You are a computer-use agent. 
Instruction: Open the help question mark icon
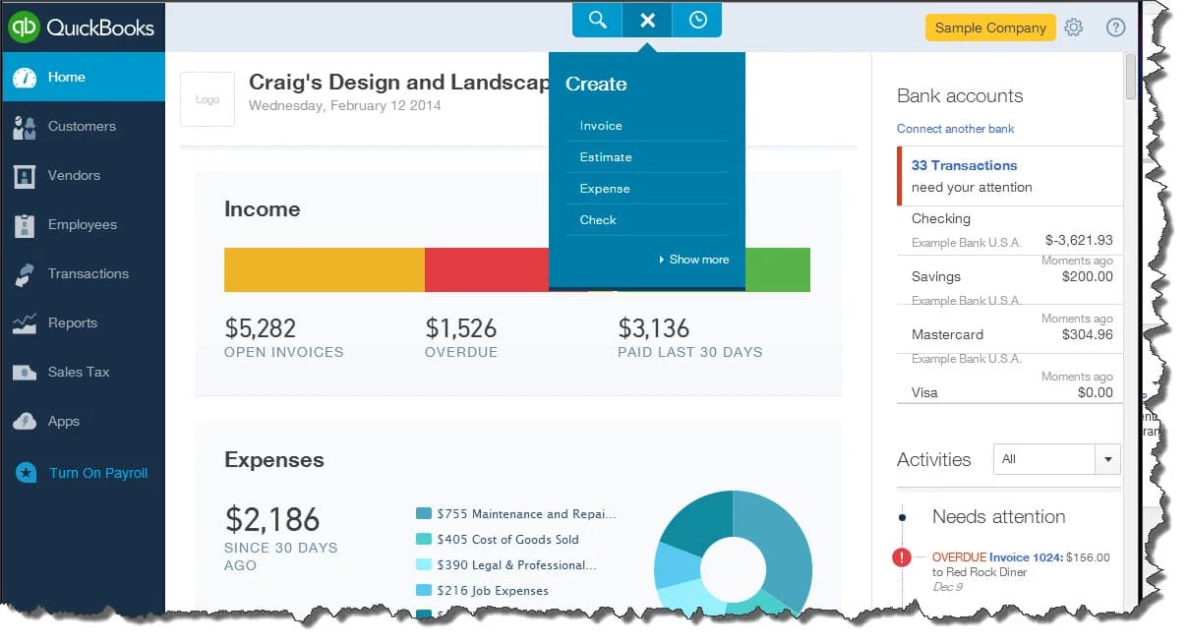(1115, 28)
